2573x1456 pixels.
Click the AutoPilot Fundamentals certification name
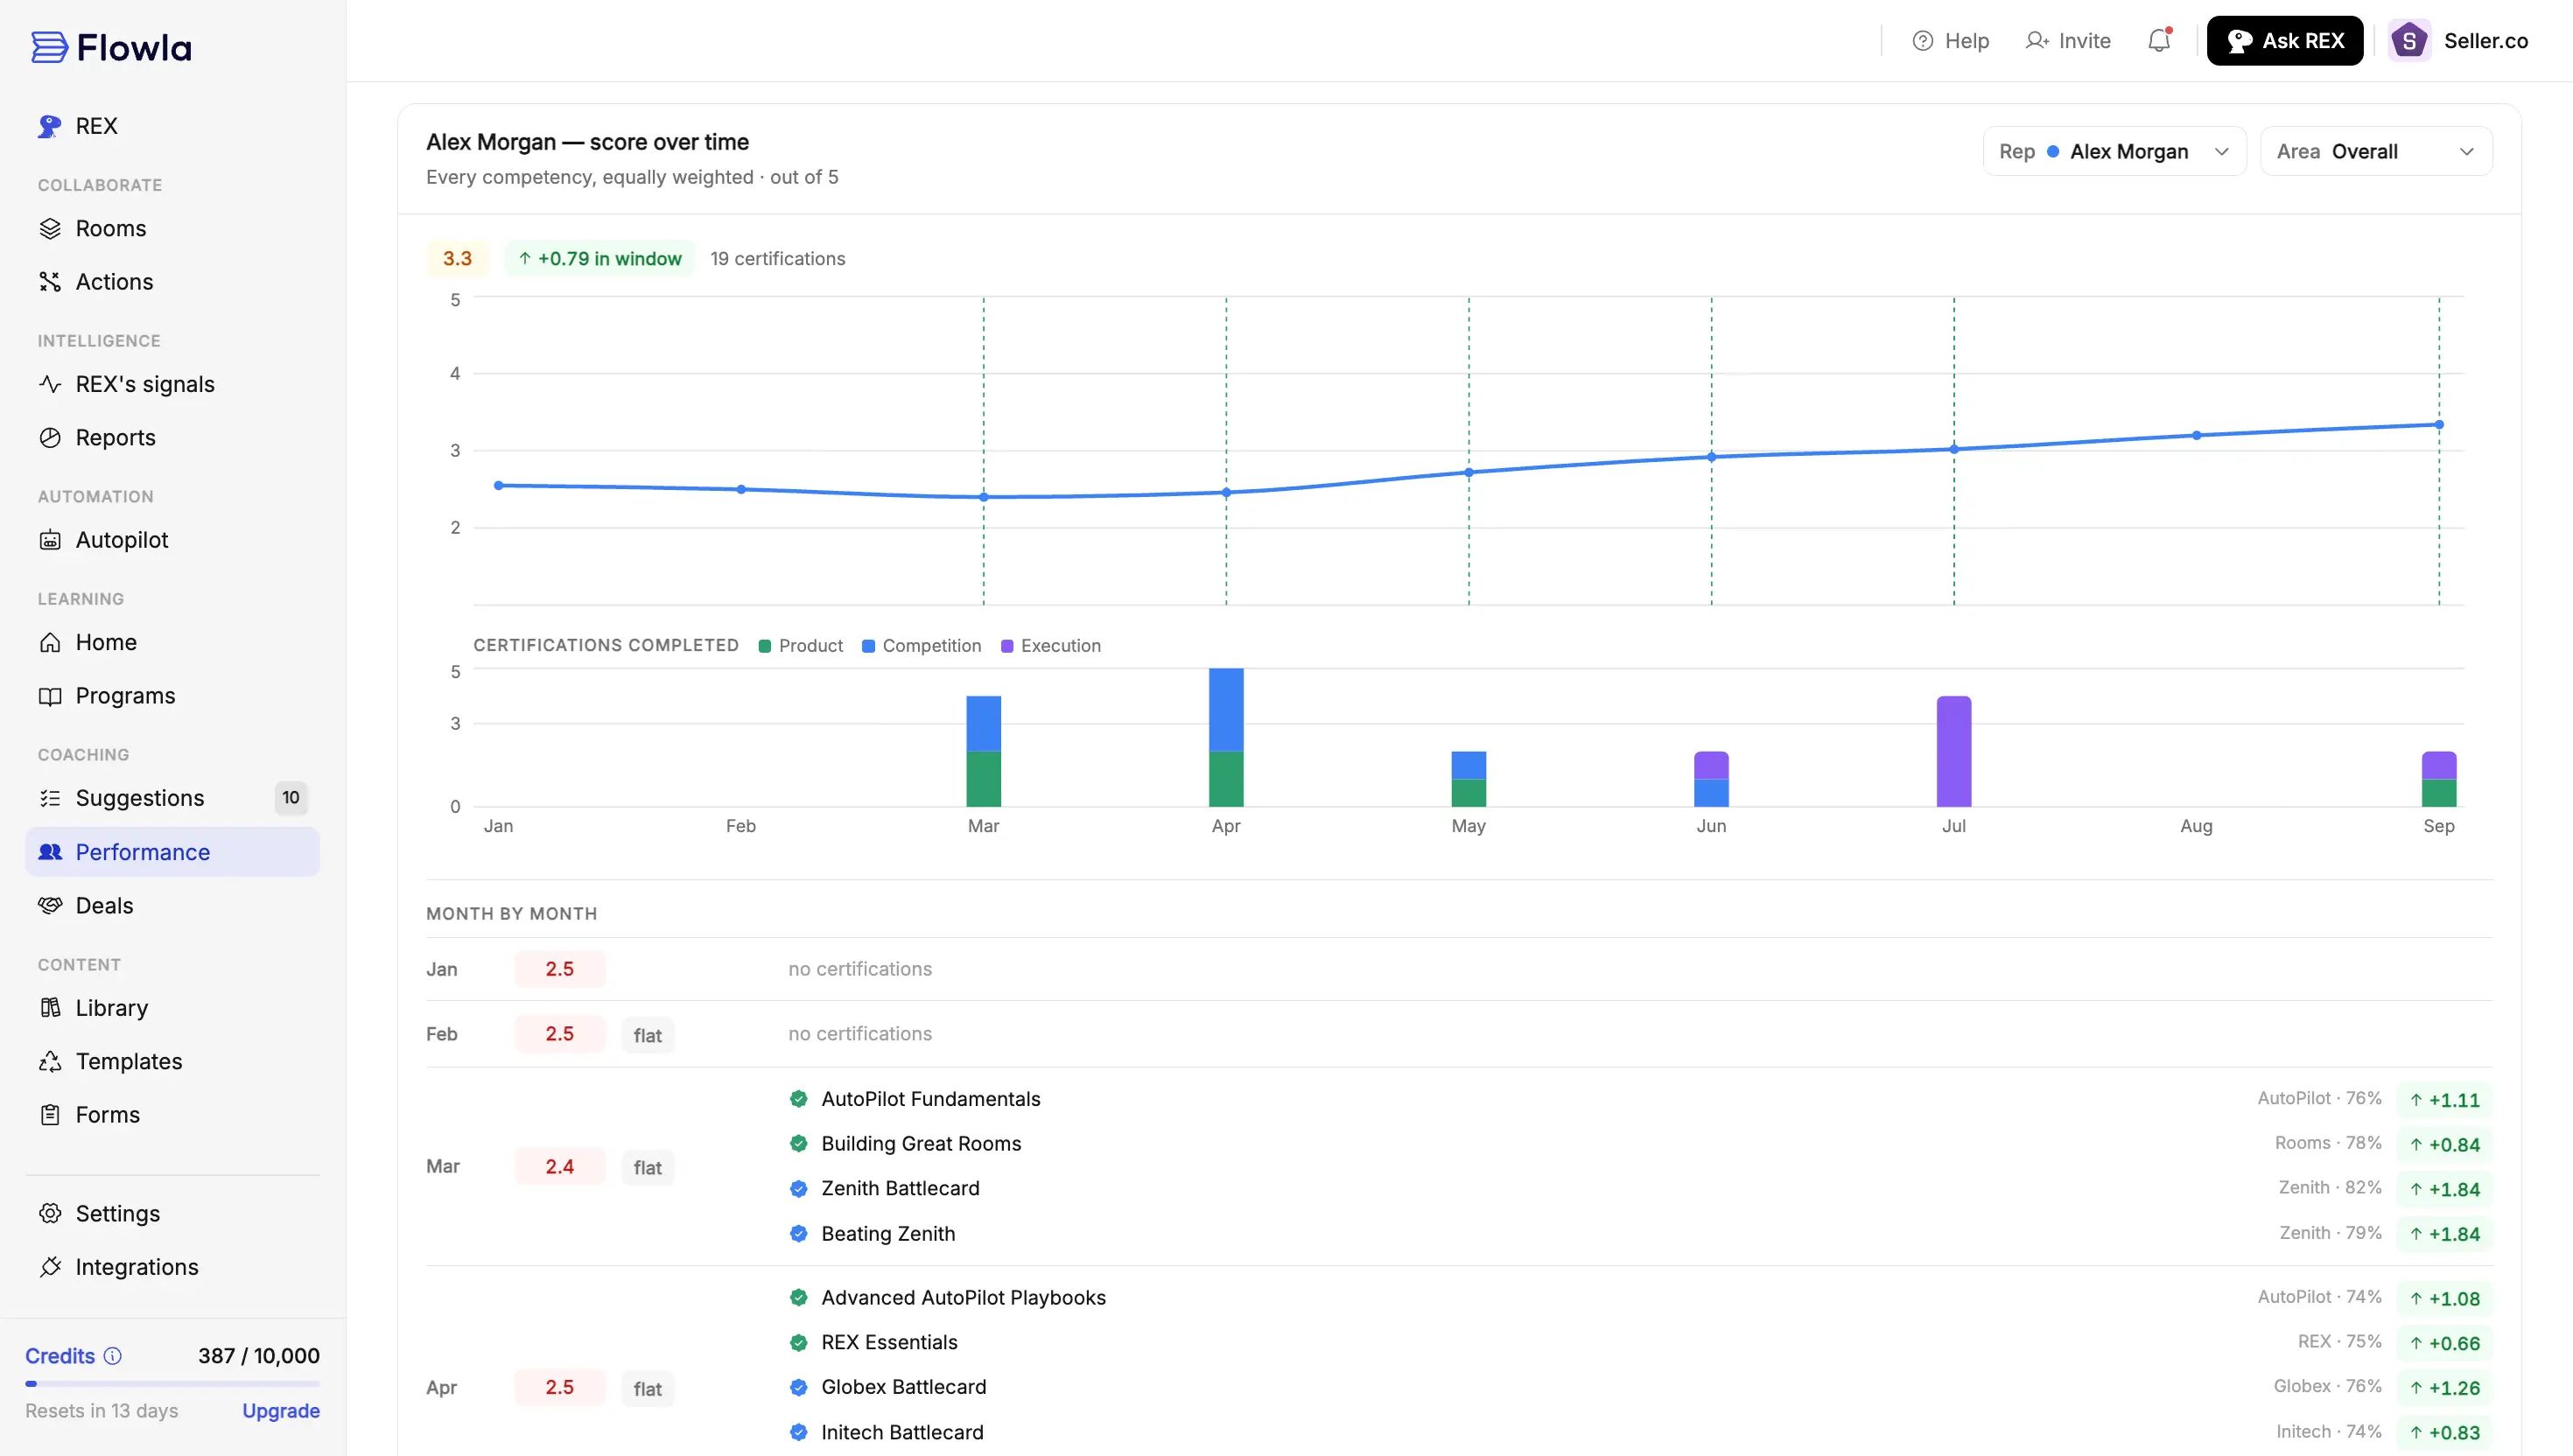(x=931, y=1099)
